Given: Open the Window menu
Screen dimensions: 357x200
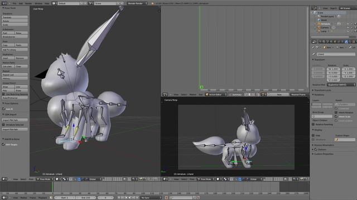Looking at the screenshot, I should coord(38,3).
